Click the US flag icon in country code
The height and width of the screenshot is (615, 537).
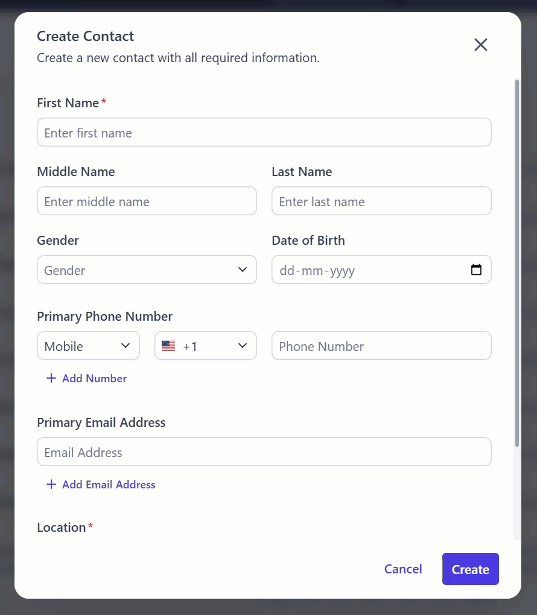coord(168,345)
